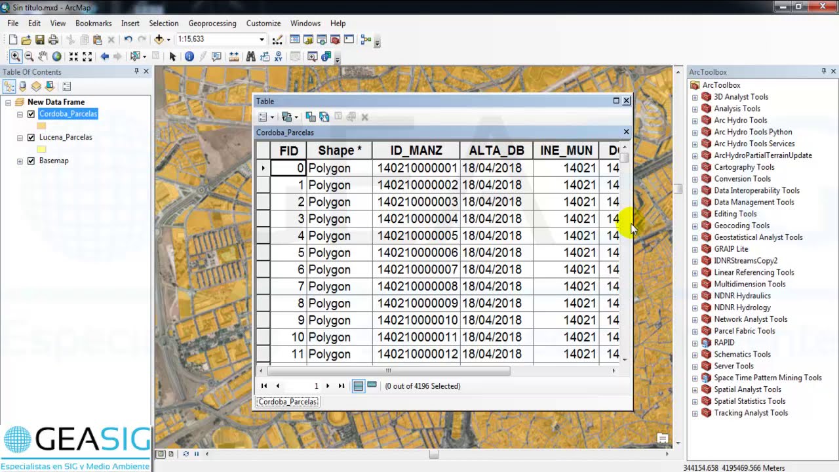
Task: Collapse the Lucena_Parcelas layer
Action: pos(20,138)
